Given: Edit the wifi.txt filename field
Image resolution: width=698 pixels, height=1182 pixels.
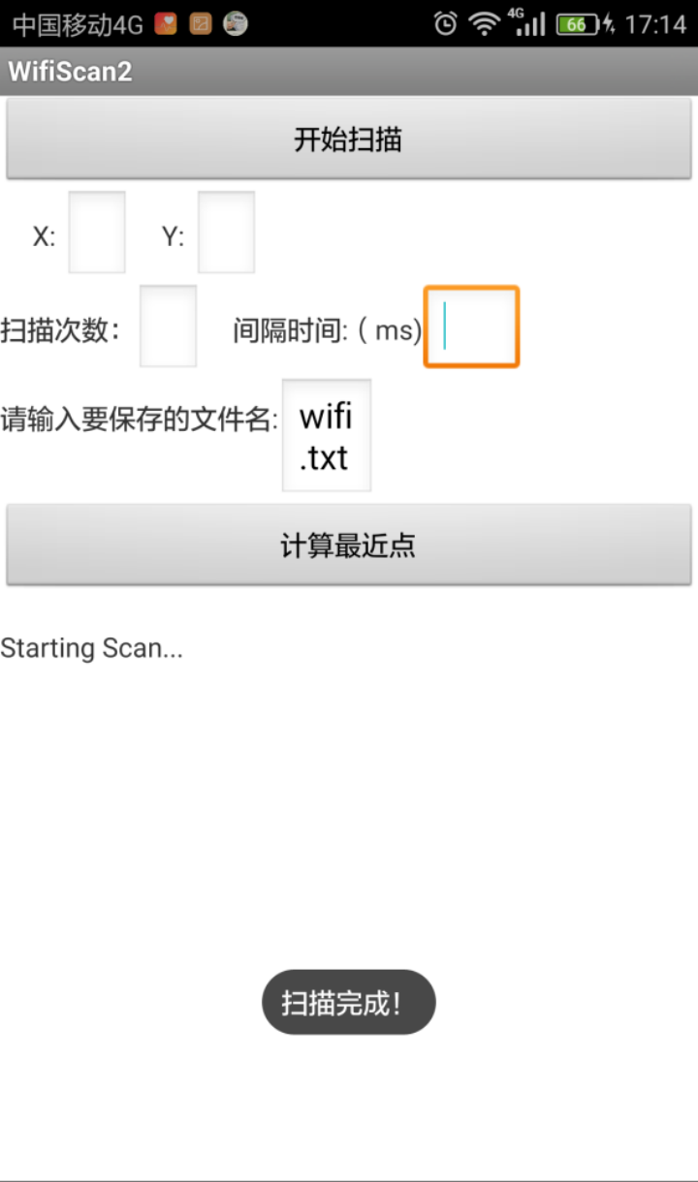Looking at the screenshot, I should (x=327, y=435).
